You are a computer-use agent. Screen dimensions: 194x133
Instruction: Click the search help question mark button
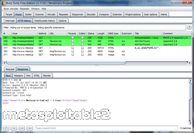(x=6, y=128)
